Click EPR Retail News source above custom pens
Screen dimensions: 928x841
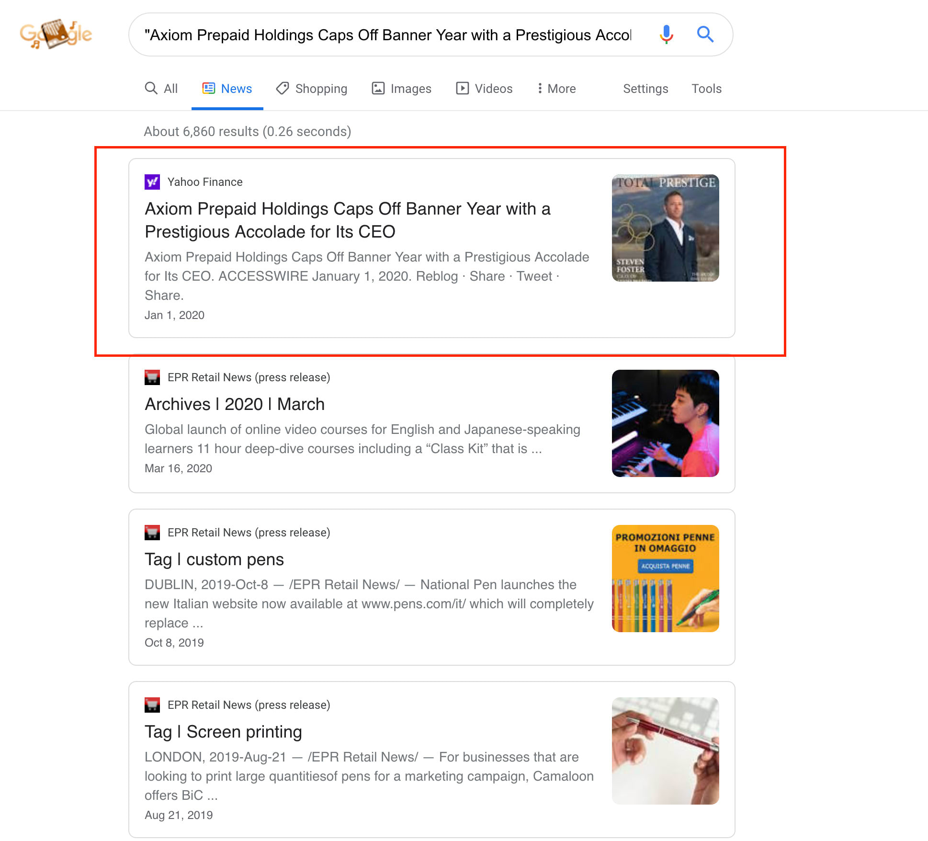[249, 533]
